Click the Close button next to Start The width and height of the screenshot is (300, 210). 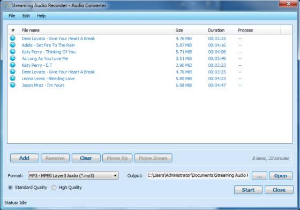pos(279,190)
